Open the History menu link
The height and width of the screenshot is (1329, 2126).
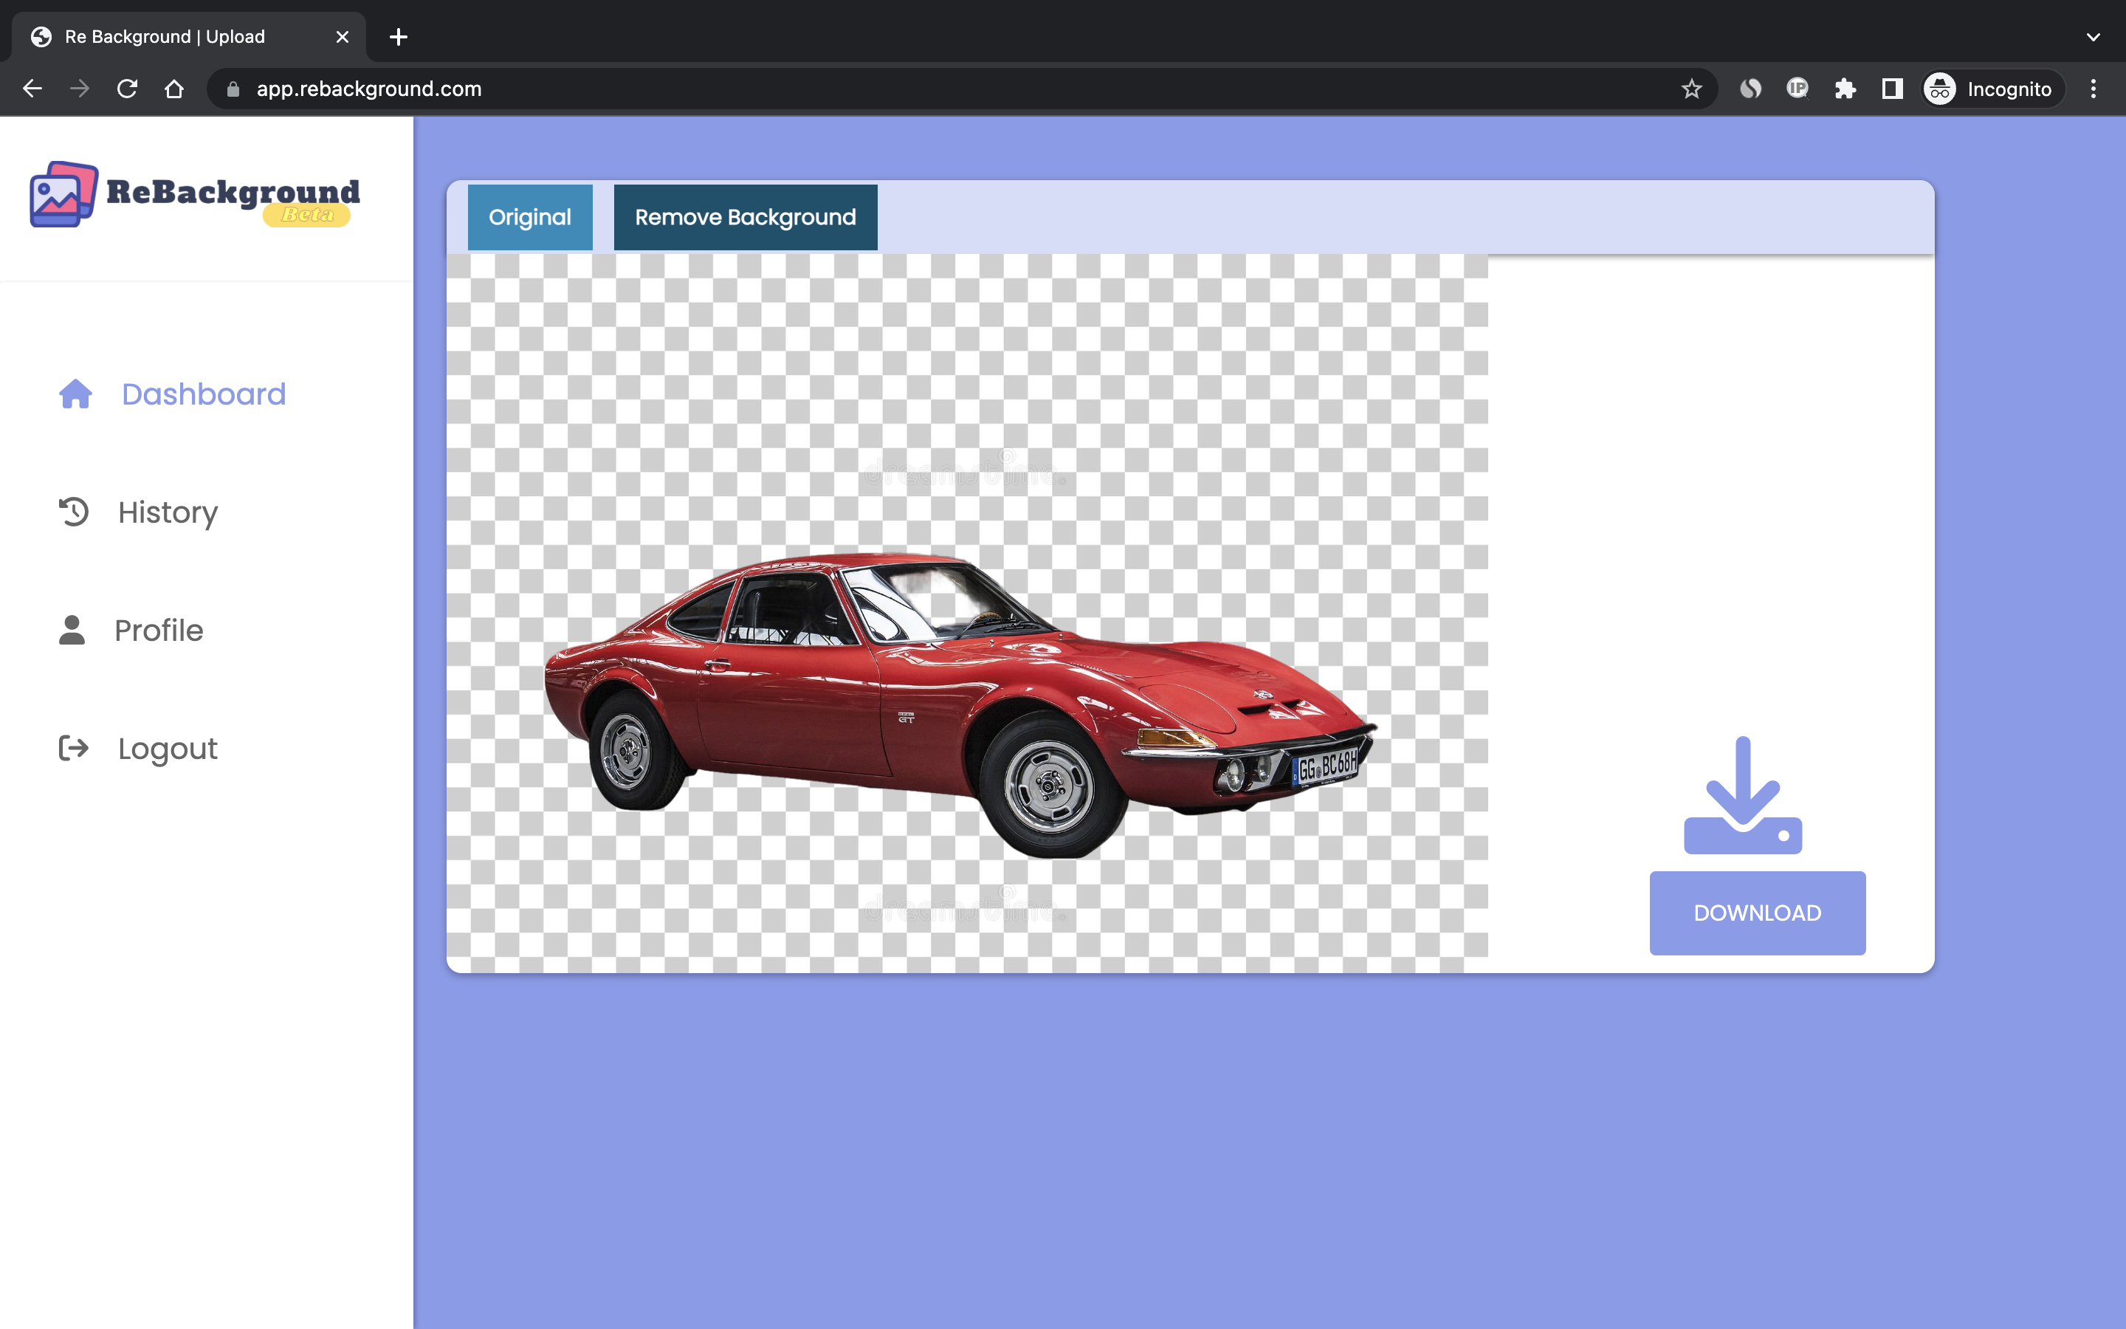pyautogui.click(x=168, y=512)
